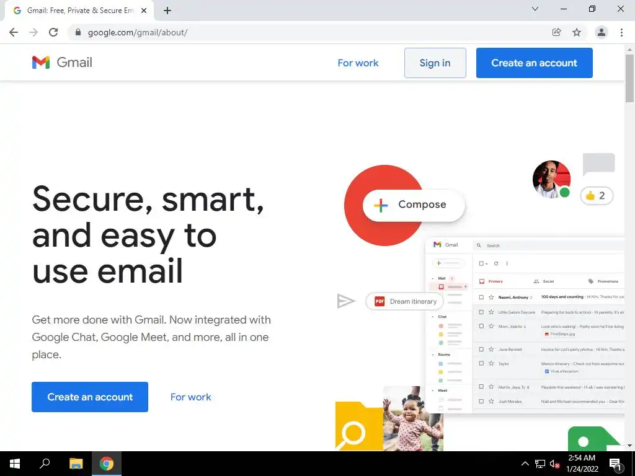Click the Sign in button
This screenshot has width=635, height=476.
pyautogui.click(x=435, y=63)
